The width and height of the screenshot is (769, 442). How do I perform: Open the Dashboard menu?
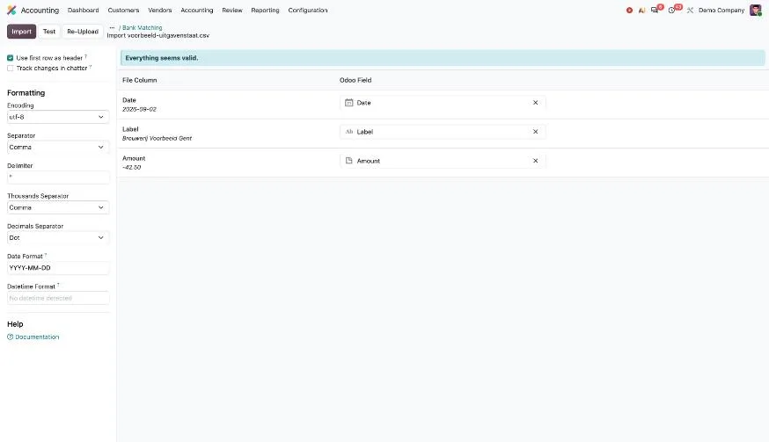tap(83, 11)
